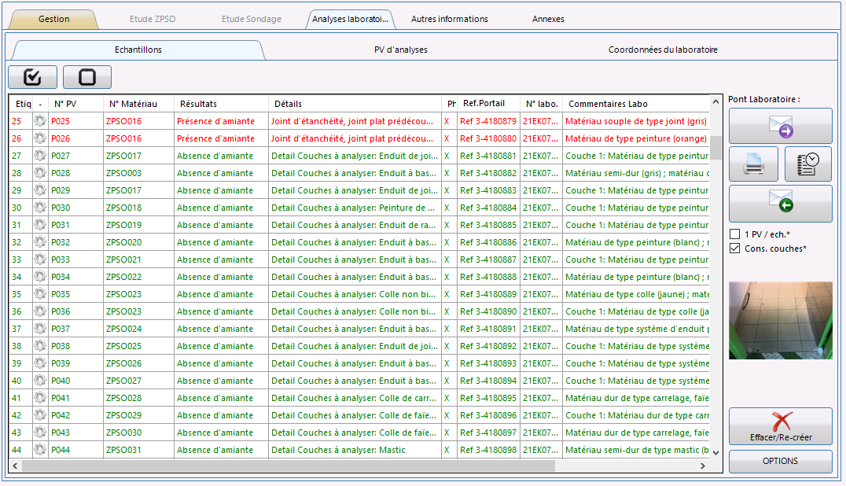The image size is (846, 486).
Task: Open the Gestion tab
Action: coord(54,19)
